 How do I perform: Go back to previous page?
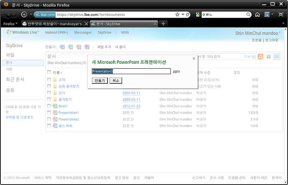click(x=8, y=14)
